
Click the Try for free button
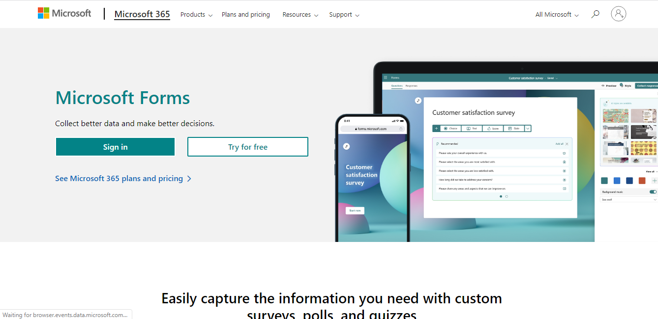(x=247, y=147)
